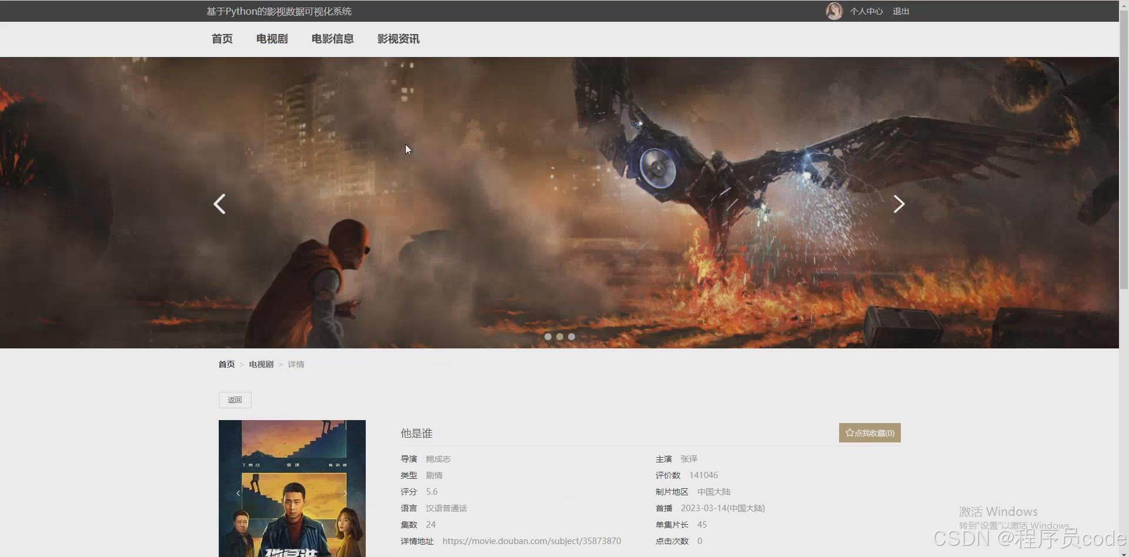Show the previous banner slide
Viewport: 1129px width, 557px height.
219,204
